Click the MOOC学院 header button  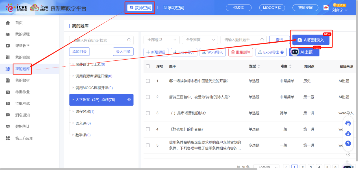272,8
